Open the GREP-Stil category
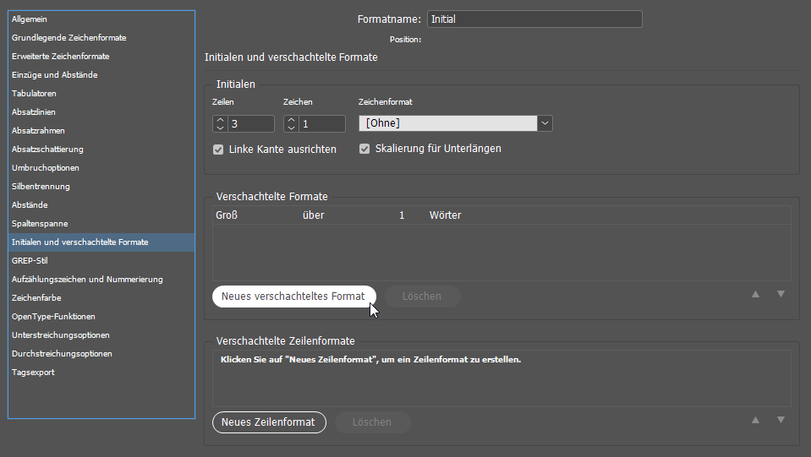The image size is (811, 457). 30,261
